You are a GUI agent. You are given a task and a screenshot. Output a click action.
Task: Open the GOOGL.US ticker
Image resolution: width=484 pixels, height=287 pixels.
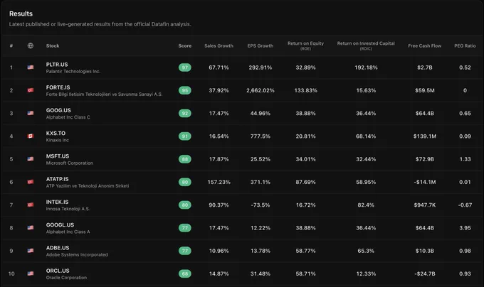click(60, 224)
